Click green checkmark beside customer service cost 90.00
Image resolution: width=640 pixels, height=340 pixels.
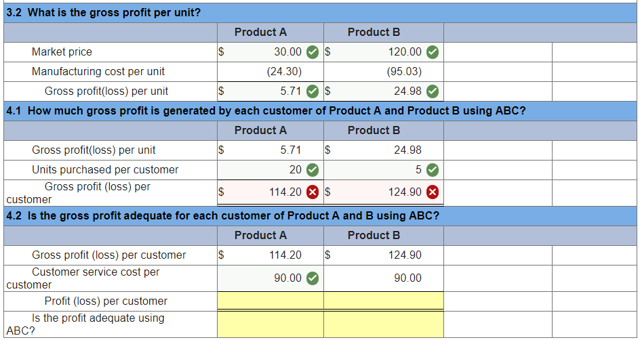[313, 278]
